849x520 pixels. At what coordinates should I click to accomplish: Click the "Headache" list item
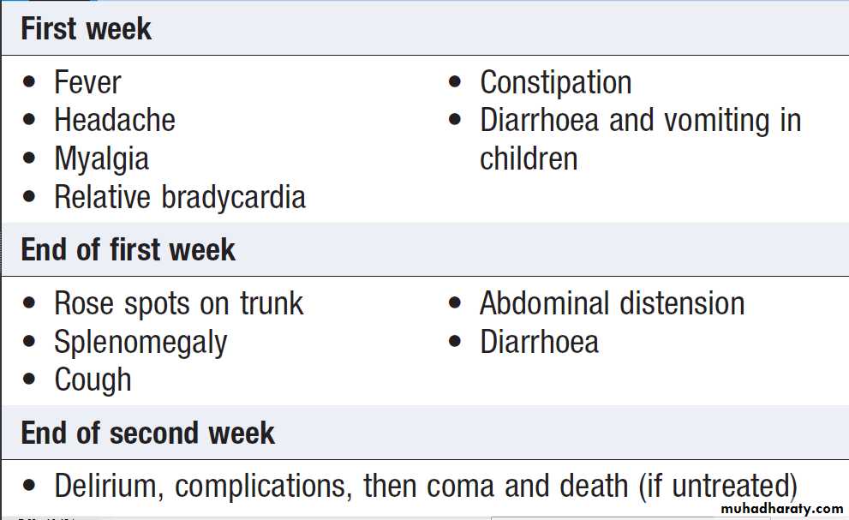pyautogui.click(x=114, y=121)
